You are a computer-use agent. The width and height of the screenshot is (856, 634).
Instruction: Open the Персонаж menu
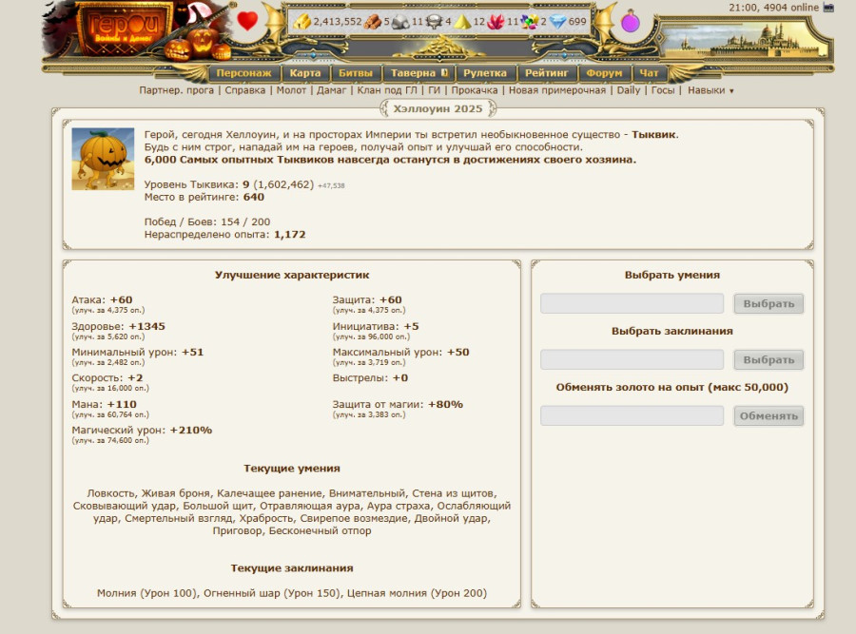[243, 72]
